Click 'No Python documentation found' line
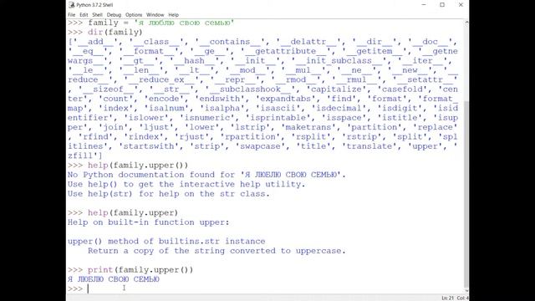 206,175
